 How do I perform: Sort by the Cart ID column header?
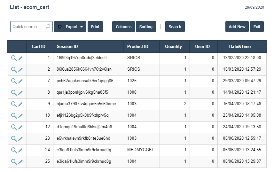[38, 47]
